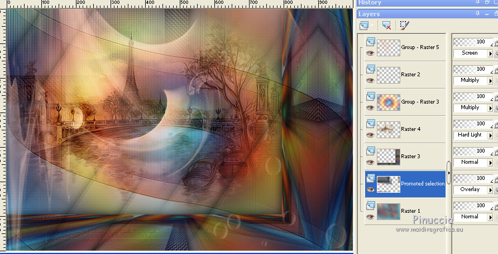Screen dimensions: 498x254
Task: Hide the Group - Raster 3 layer
Action: click(x=370, y=108)
